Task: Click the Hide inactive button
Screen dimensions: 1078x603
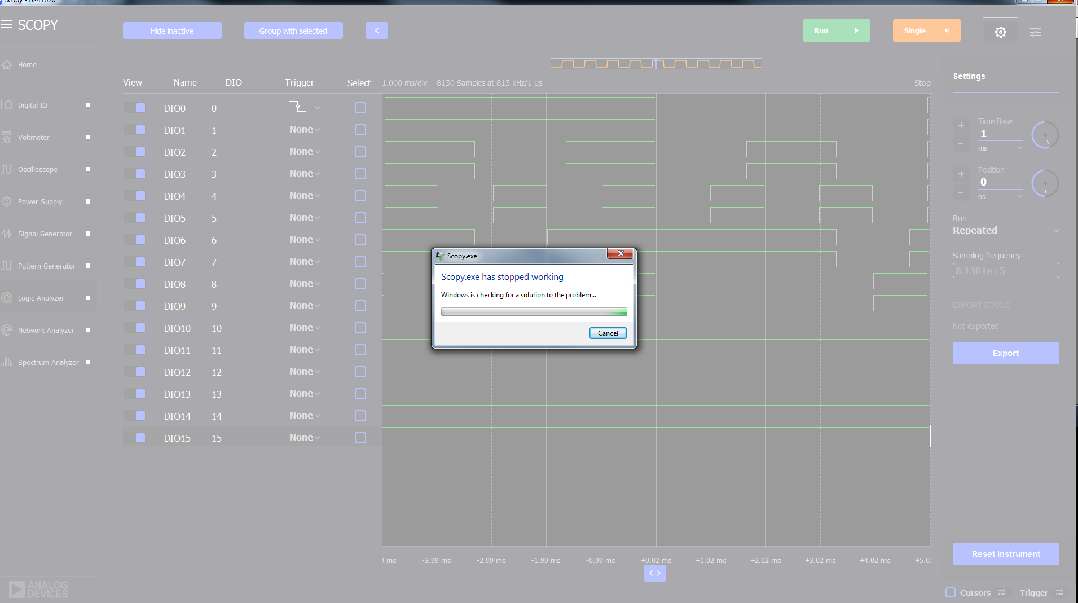Action: tap(172, 30)
